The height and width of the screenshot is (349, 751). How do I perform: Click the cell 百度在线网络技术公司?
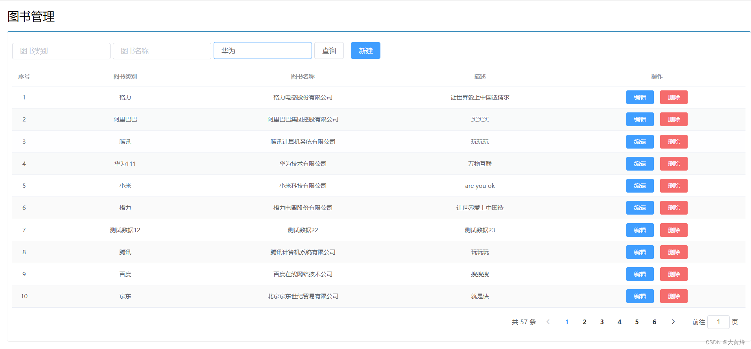303,274
